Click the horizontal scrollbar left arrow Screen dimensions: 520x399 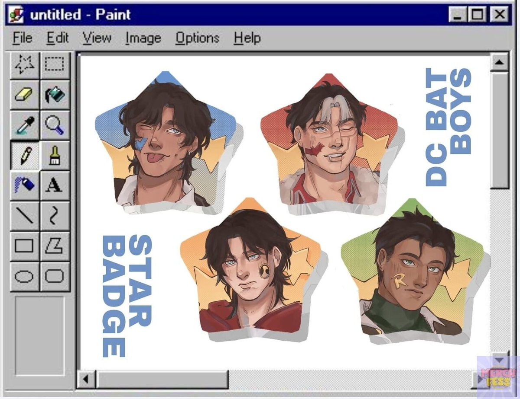[x=86, y=380]
